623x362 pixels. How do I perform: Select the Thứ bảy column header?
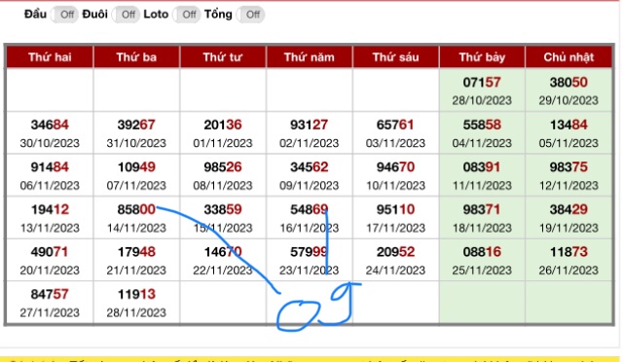pyautogui.click(x=482, y=57)
